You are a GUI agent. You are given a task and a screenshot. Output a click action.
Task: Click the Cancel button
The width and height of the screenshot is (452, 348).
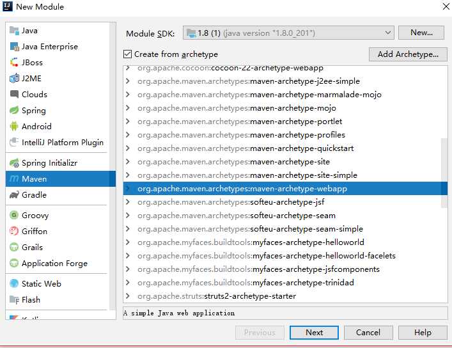(368, 333)
